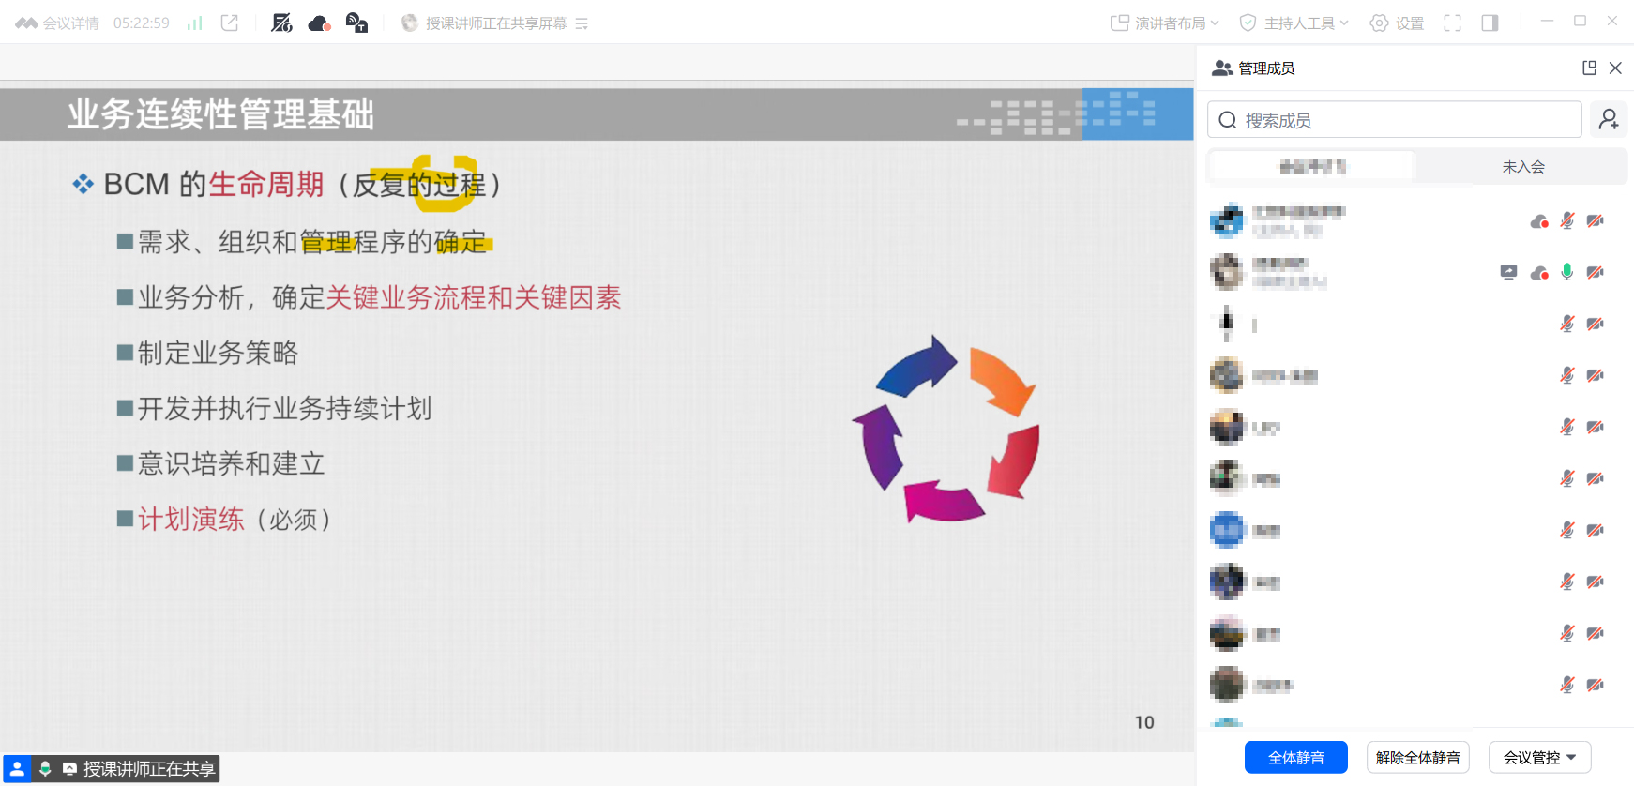Pop out the 管理成员 panel
Viewport: 1634px width, 786px height.
click(x=1589, y=68)
